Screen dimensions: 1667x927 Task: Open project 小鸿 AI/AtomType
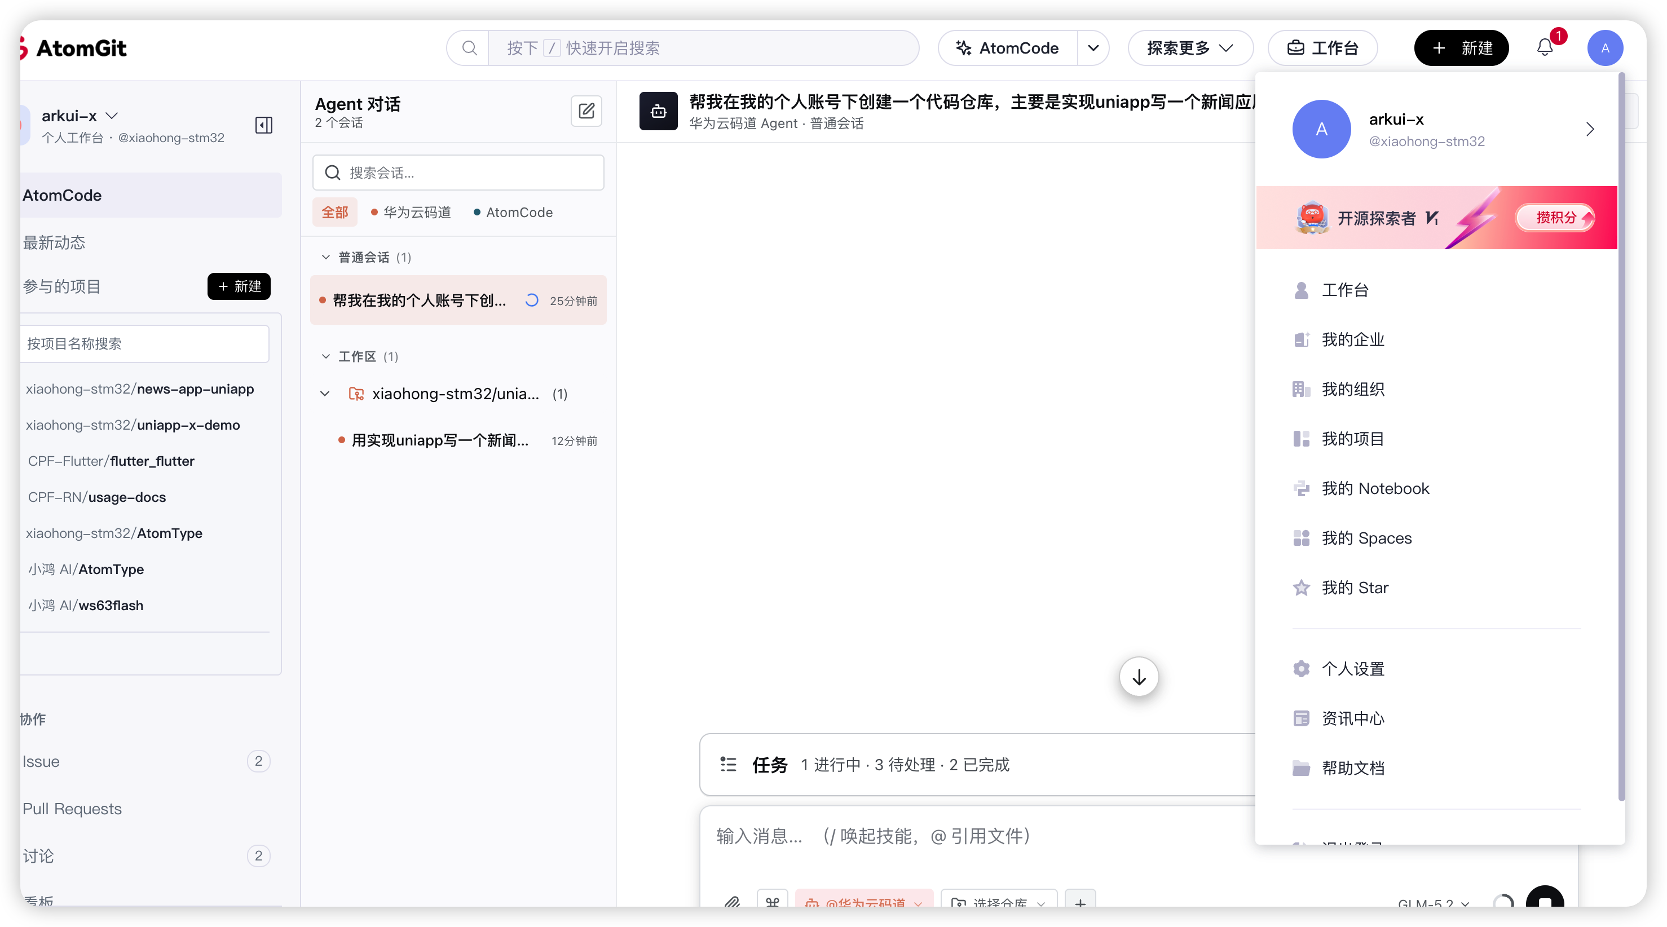pyautogui.click(x=85, y=570)
